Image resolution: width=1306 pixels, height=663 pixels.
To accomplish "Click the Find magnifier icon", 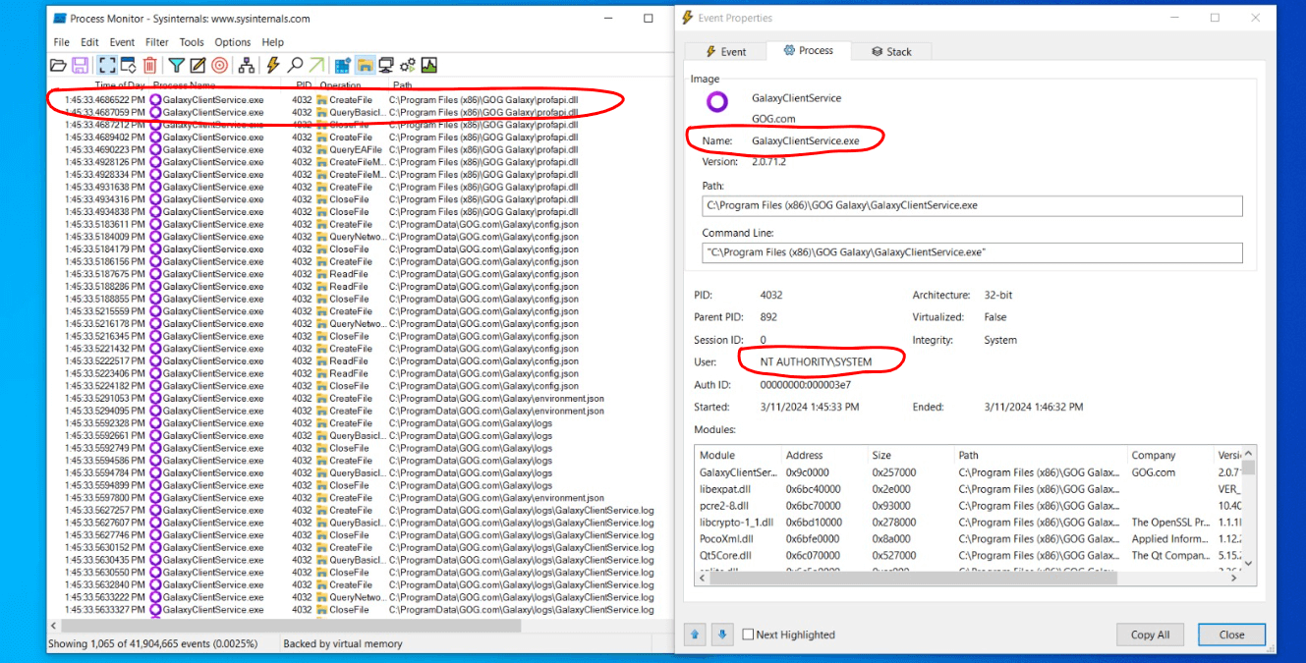I will [x=295, y=66].
